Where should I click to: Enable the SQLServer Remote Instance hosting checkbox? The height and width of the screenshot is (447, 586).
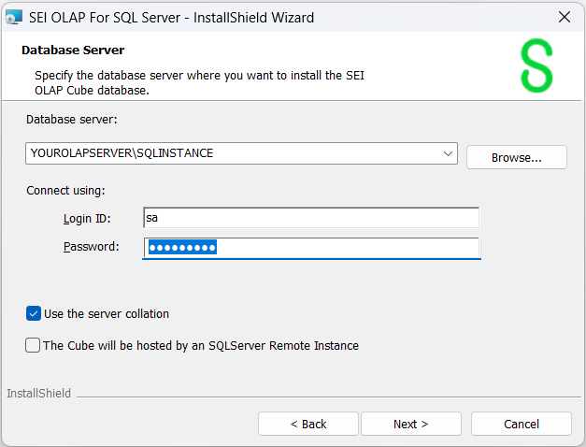[34, 346]
